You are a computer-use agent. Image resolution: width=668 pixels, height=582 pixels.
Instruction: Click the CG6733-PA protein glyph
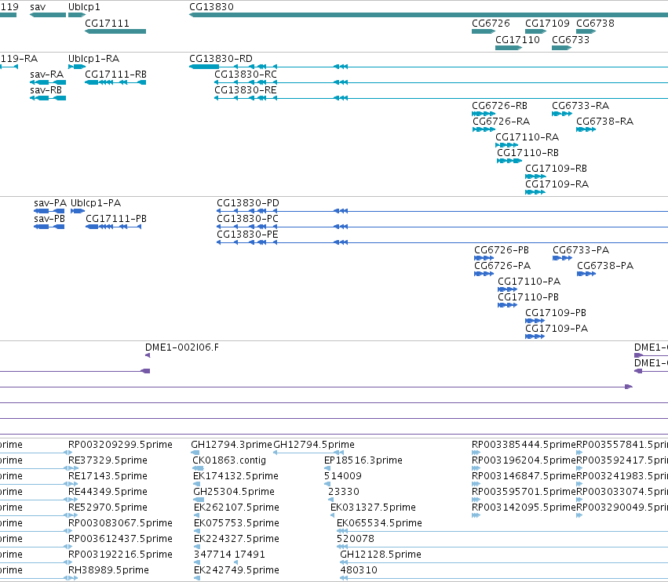pos(562,258)
